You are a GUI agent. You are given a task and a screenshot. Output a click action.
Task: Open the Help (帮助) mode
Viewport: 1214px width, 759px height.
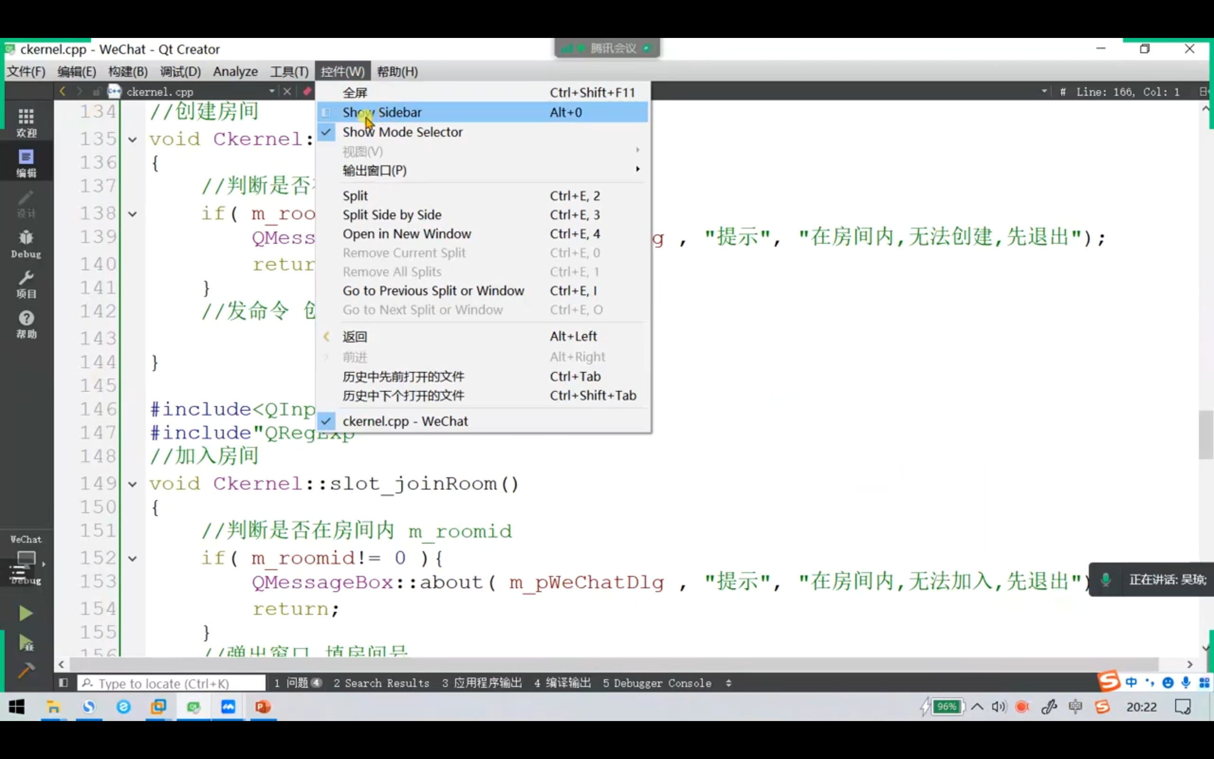[26, 324]
